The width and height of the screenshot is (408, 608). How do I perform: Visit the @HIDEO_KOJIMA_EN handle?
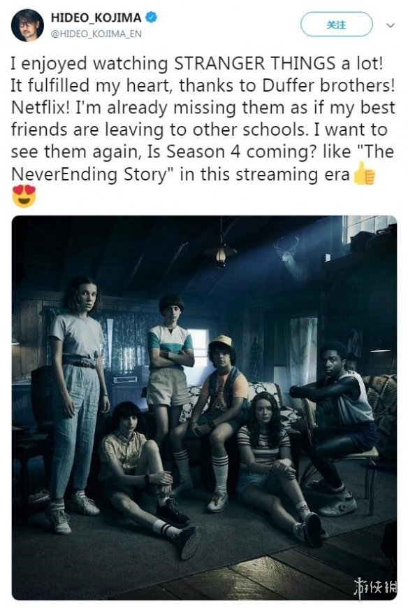coord(96,34)
